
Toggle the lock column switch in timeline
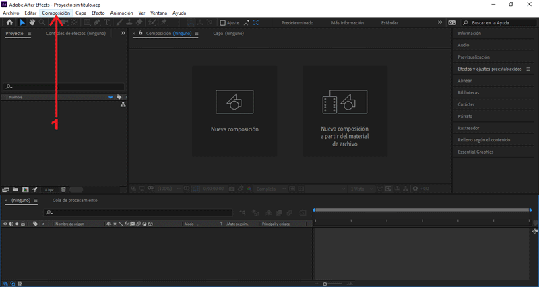click(x=23, y=224)
